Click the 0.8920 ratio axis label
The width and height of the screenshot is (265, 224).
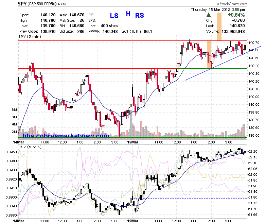(x=11, y=179)
